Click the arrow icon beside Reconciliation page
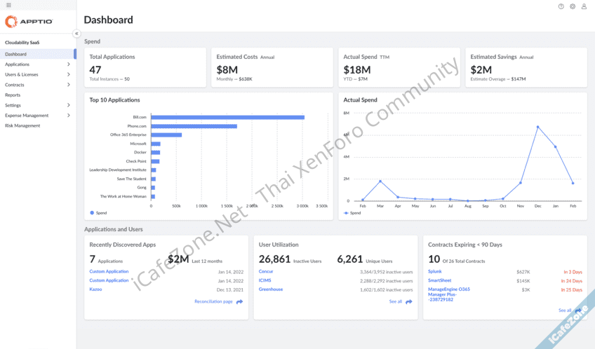 239,302
